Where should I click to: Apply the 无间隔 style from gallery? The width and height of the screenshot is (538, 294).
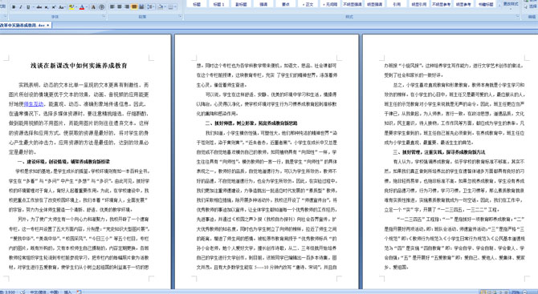(x=330, y=4)
